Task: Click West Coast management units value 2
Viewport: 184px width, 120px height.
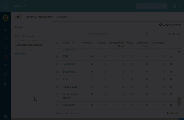Action: tap(123, 87)
